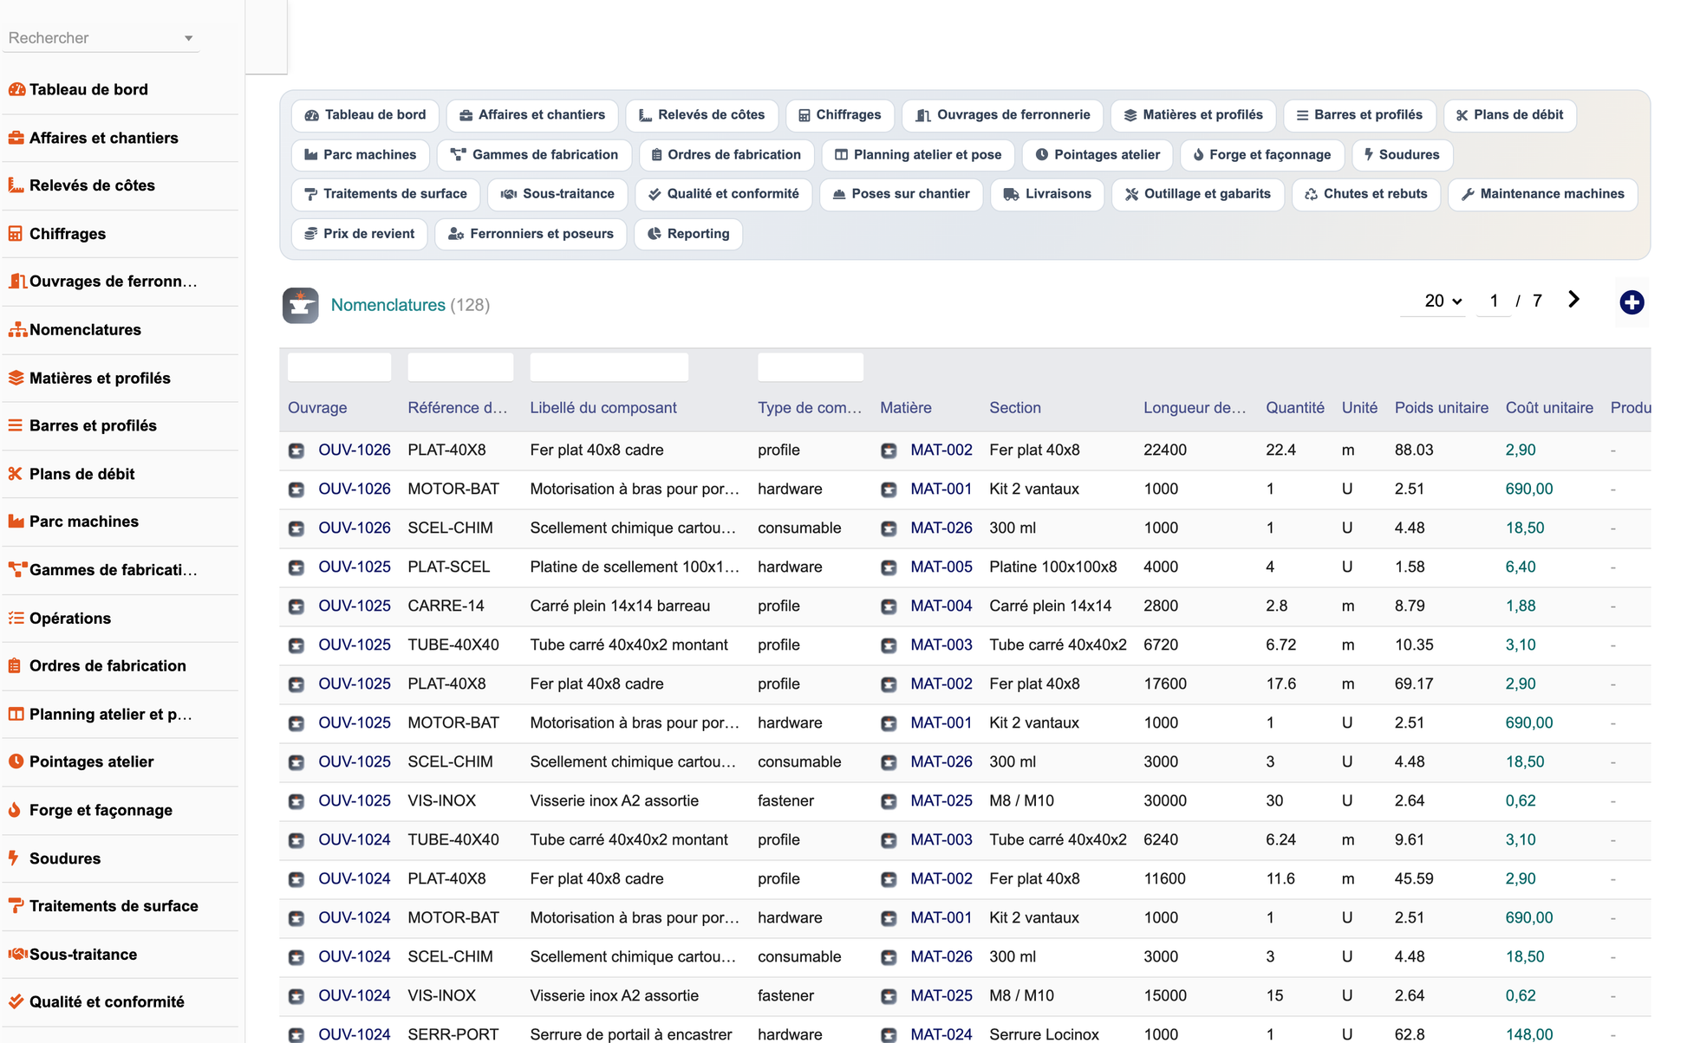Click the 'Serrure Locinox' section cell
Screen dimensions: 1687x1043
coord(1044,1034)
